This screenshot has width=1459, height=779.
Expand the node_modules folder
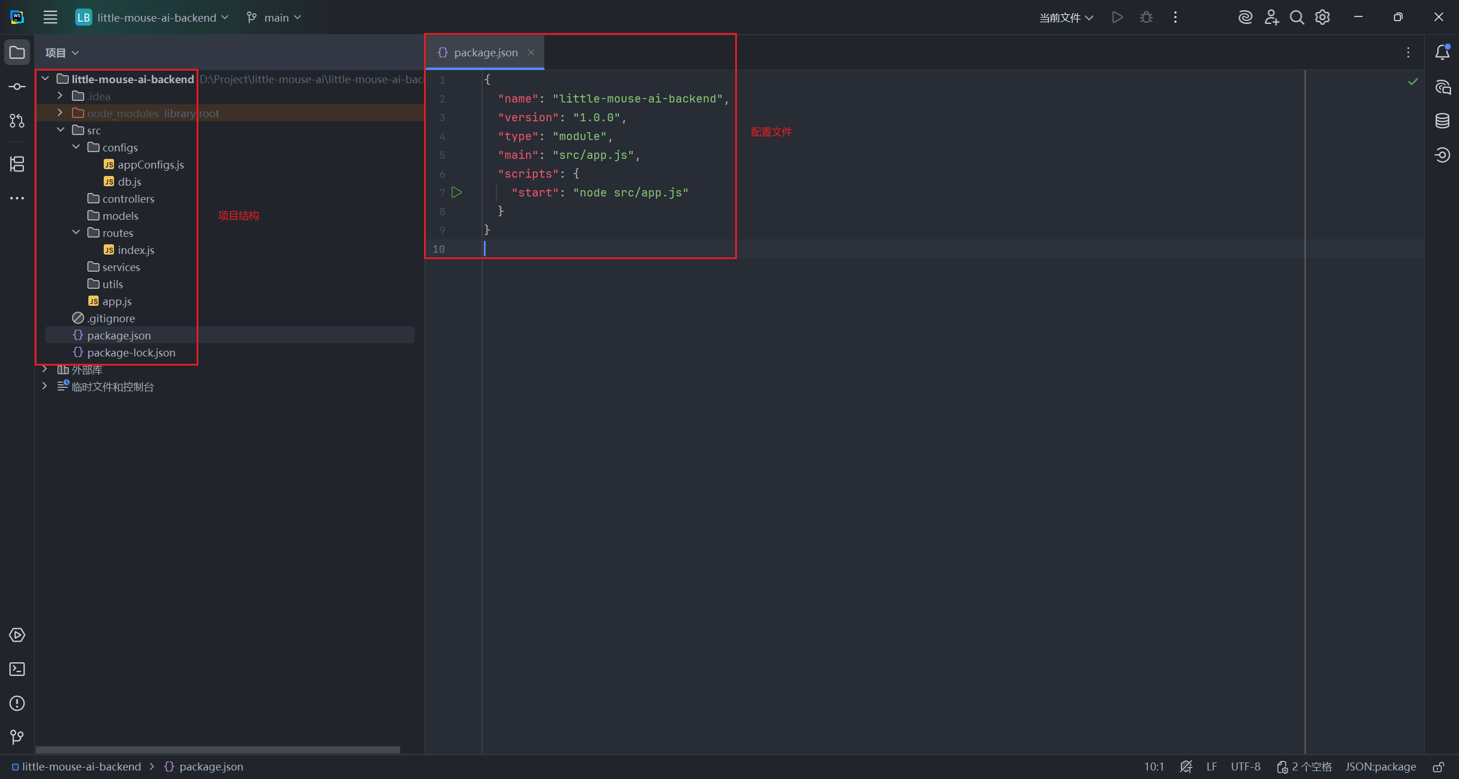coord(60,113)
